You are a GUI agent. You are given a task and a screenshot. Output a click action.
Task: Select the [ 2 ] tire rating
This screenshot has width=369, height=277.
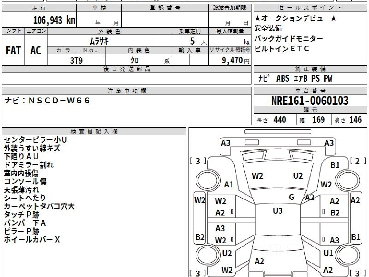point(358,161)
